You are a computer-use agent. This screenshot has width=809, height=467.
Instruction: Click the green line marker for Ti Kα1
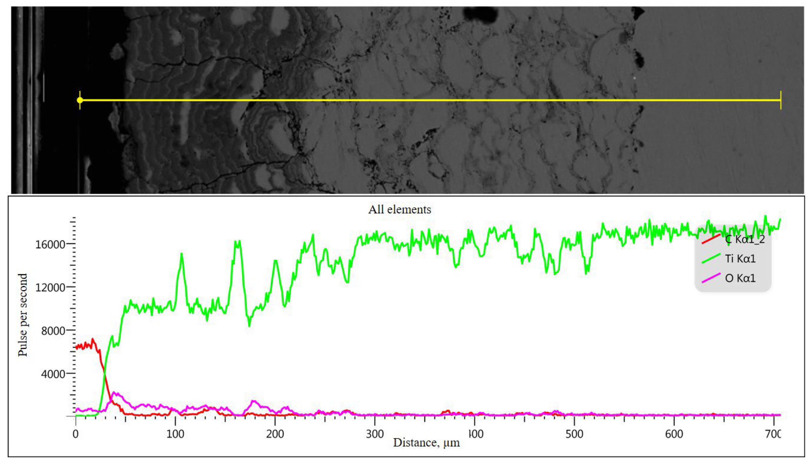711,258
